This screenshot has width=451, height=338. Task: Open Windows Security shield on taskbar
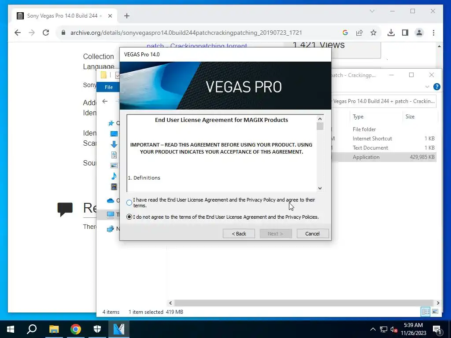click(x=97, y=329)
